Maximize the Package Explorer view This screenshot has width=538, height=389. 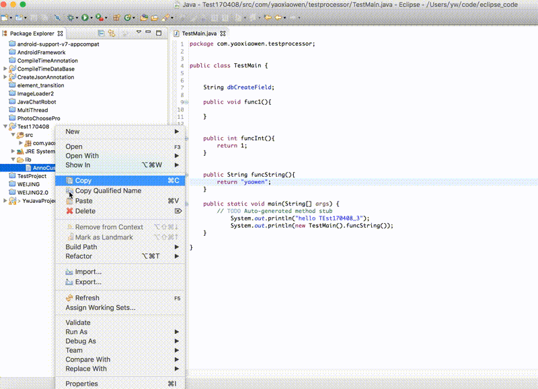159,33
